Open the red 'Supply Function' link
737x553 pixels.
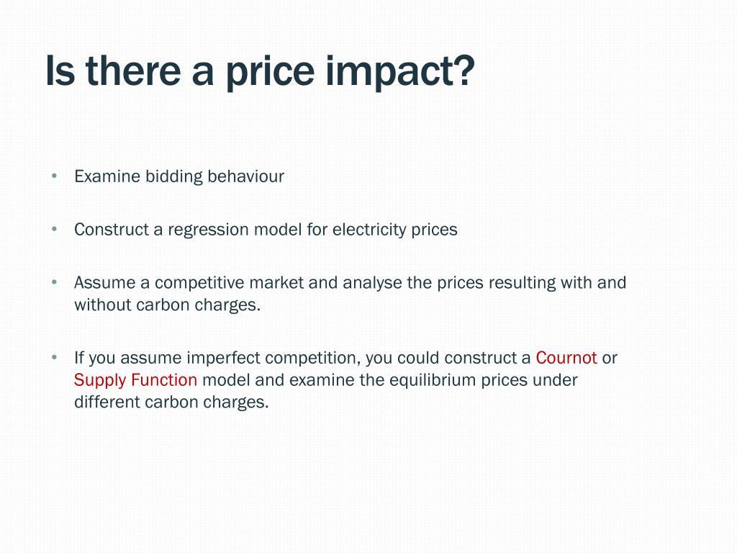coord(135,380)
